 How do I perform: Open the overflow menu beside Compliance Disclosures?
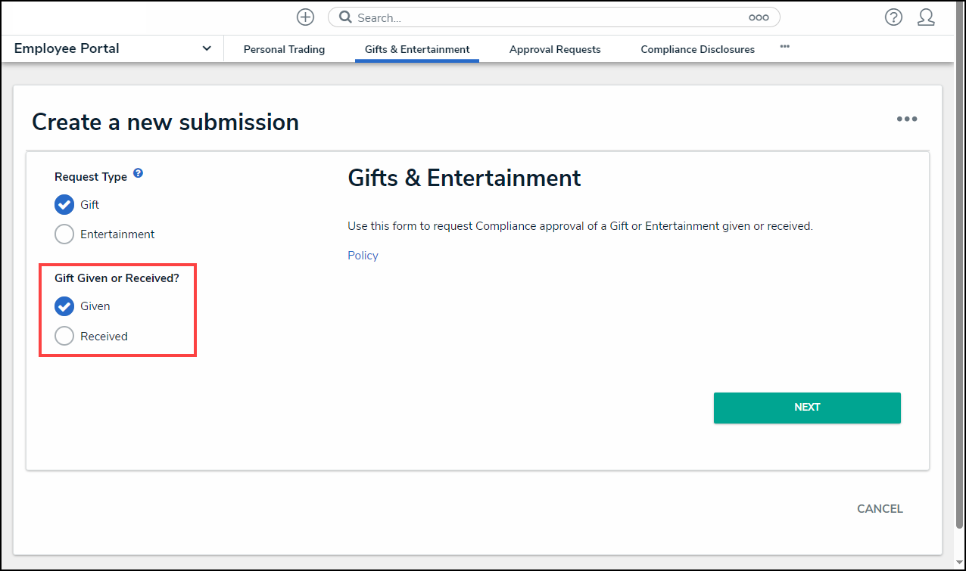click(784, 47)
